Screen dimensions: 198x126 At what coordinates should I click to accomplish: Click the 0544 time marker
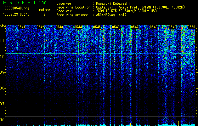coord(78,27)
